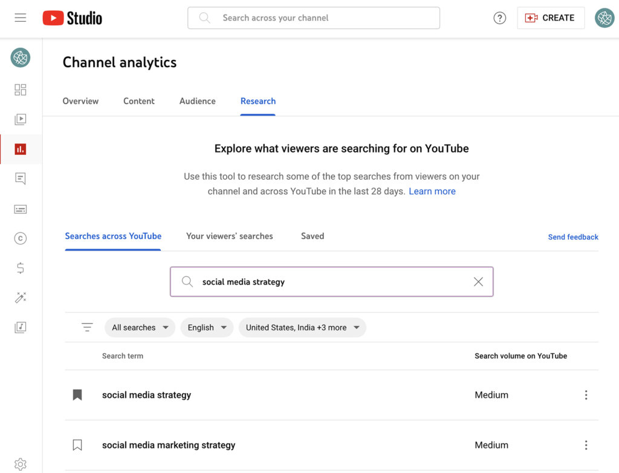Clear the search field with the X button
The width and height of the screenshot is (619, 473).
[x=478, y=281]
